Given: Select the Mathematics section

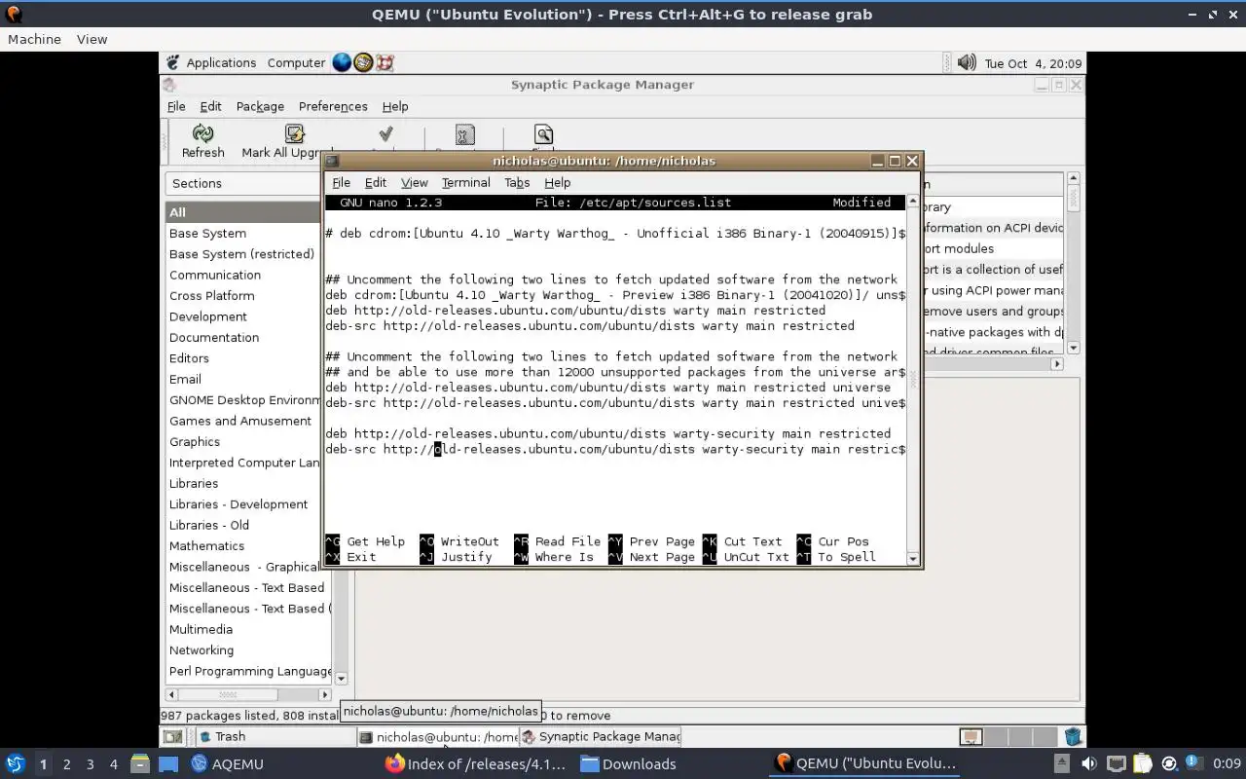Looking at the screenshot, I should click(206, 546).
